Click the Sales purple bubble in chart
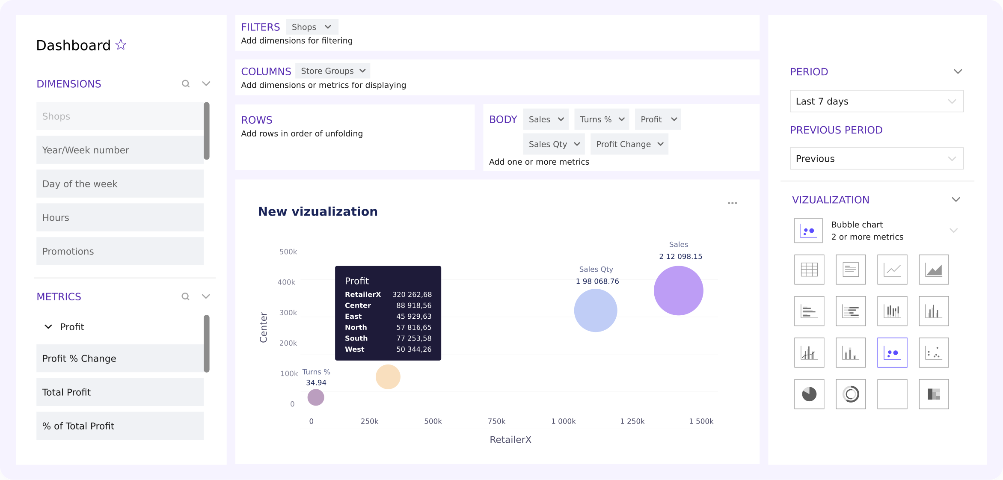The height and width of the screenshot is (480, 1003). tap(678, 291)
